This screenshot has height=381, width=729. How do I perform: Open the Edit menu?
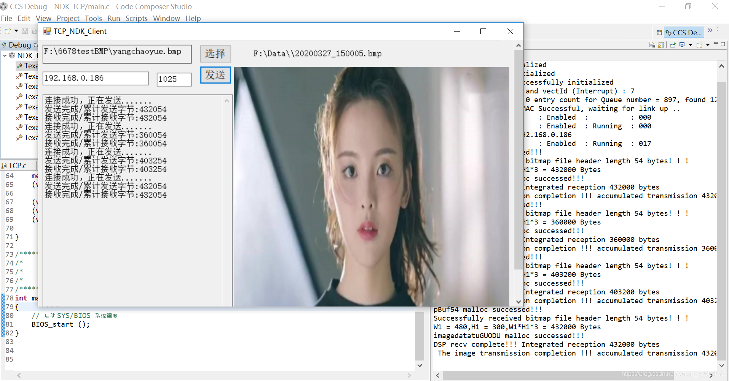click(x=24, y=18)
